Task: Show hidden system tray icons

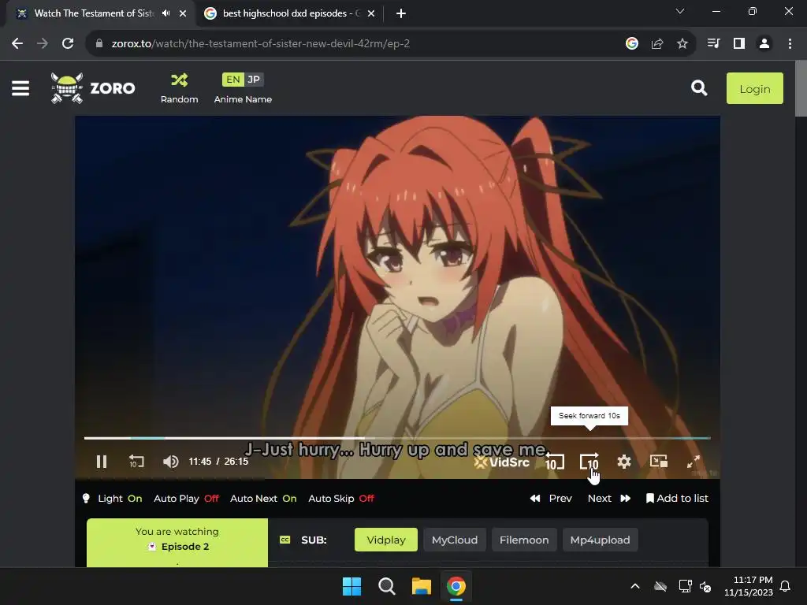Action: pyautogui.click(x=635, y=586)
